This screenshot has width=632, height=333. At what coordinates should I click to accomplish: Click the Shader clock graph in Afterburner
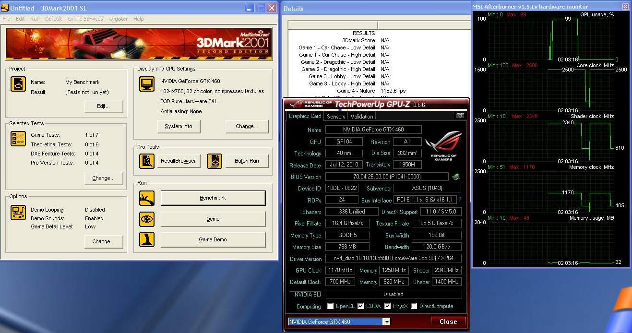[x=550, y=141]
